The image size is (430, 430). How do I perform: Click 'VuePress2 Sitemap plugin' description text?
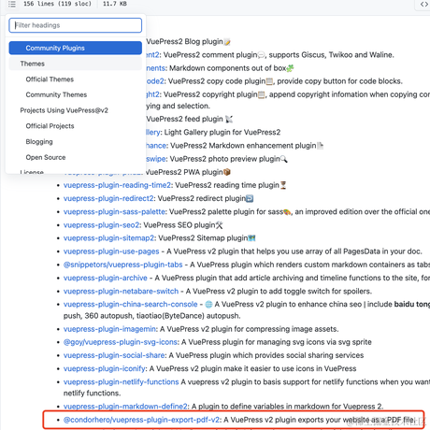(x=203, y=238)
